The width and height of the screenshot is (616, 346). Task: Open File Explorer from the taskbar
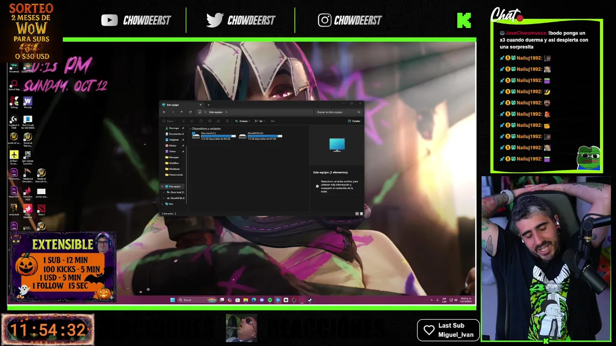coord(245,300)
